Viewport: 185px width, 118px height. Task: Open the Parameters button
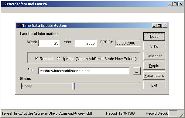click(154, 76)
